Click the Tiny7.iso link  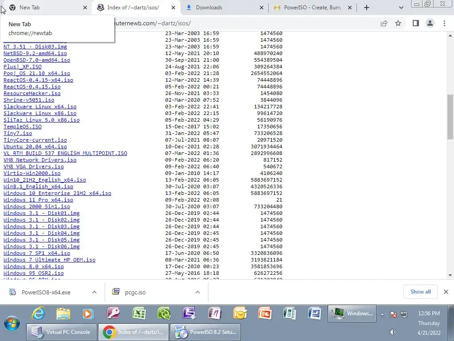point(18,133)
